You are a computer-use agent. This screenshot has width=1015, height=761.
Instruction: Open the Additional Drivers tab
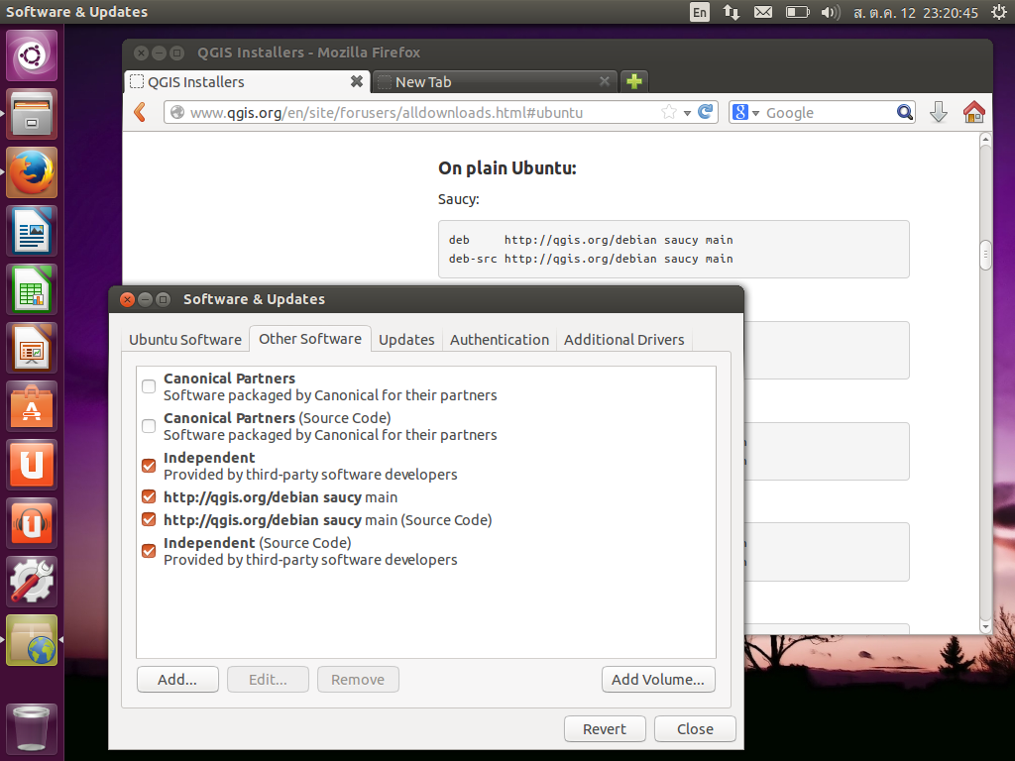624,340
